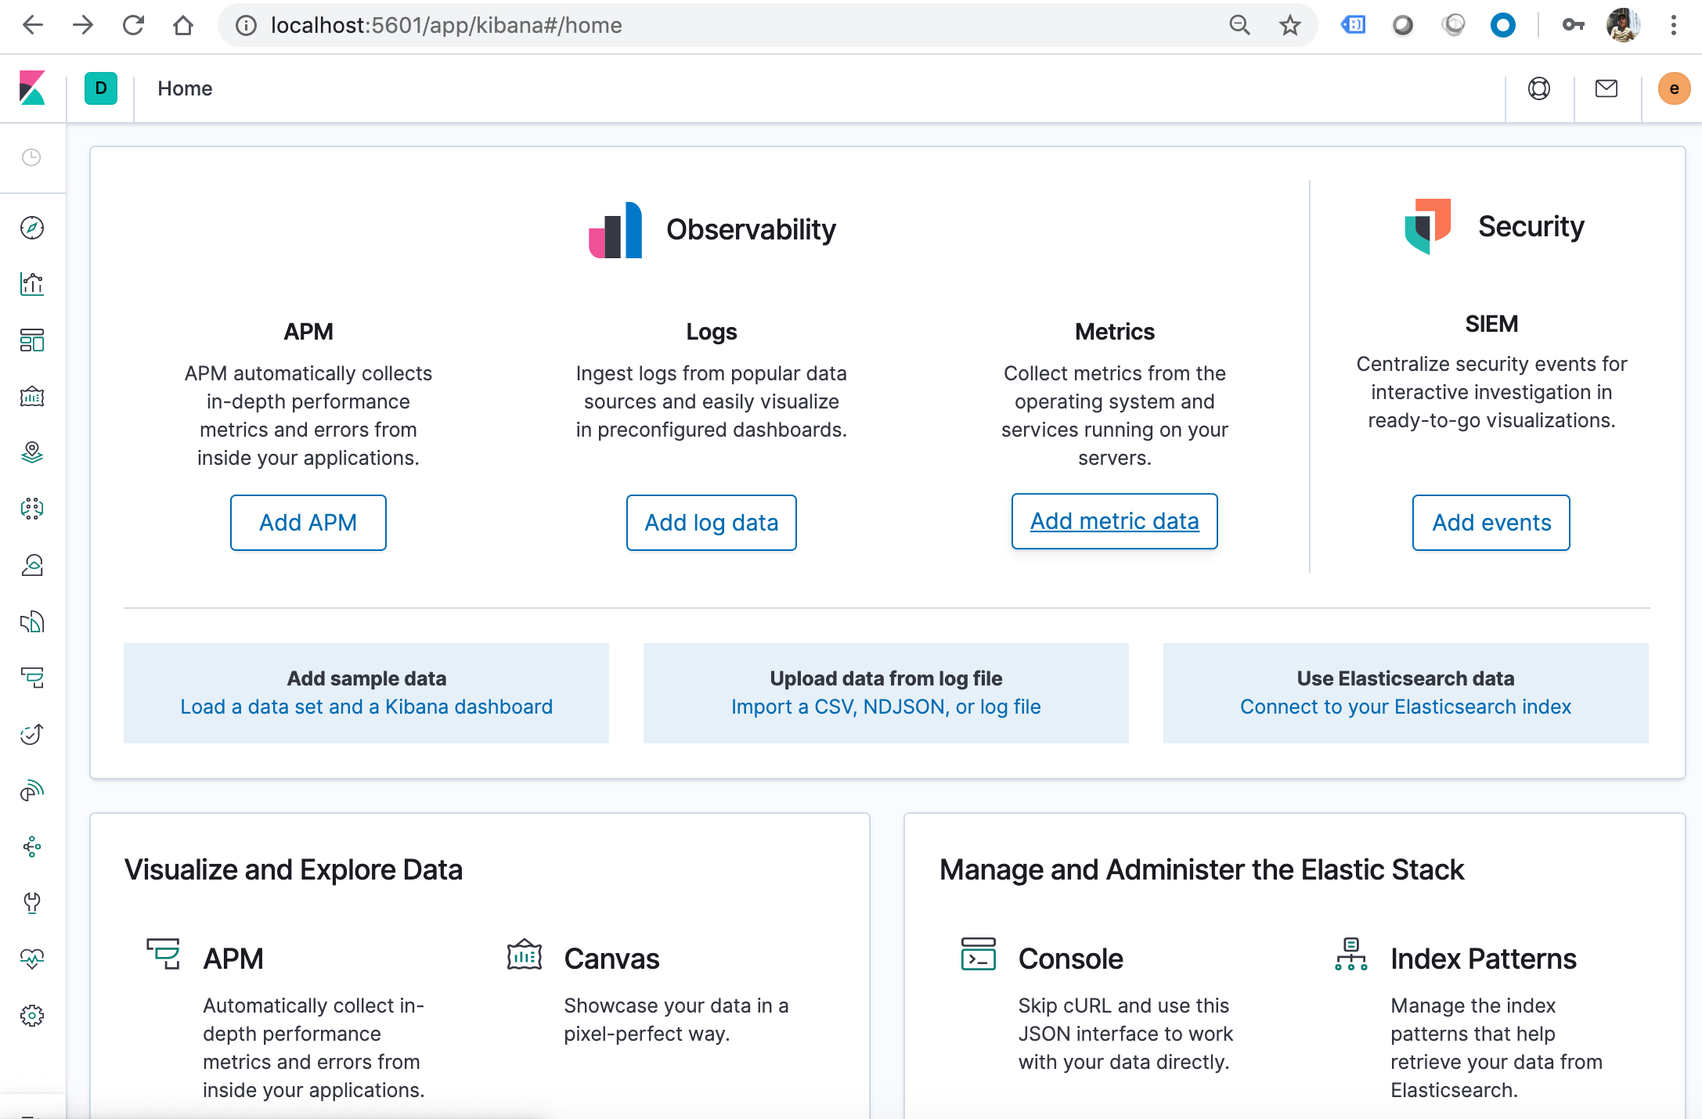The height and width of the screenshot is (1119, 1702).
Task: Open Machine Learning icon in sidebar
Action: (x=32, y=509)
